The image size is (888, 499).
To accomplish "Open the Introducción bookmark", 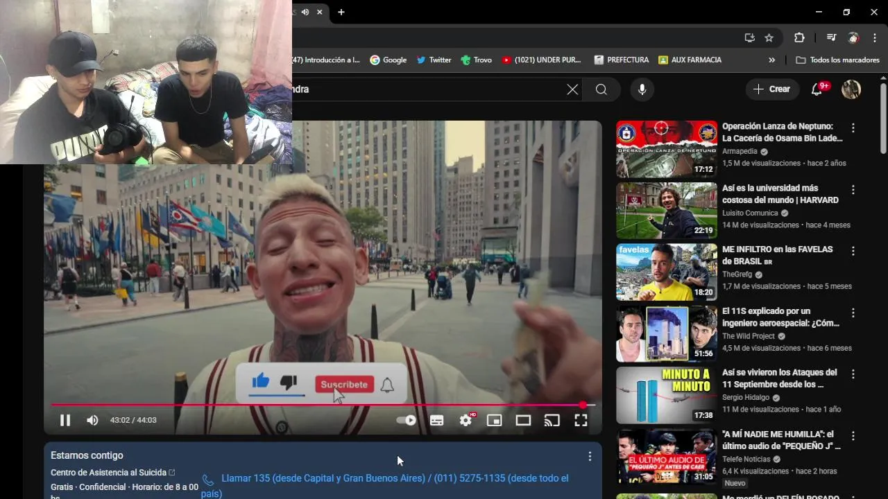I will click(327, 60).
